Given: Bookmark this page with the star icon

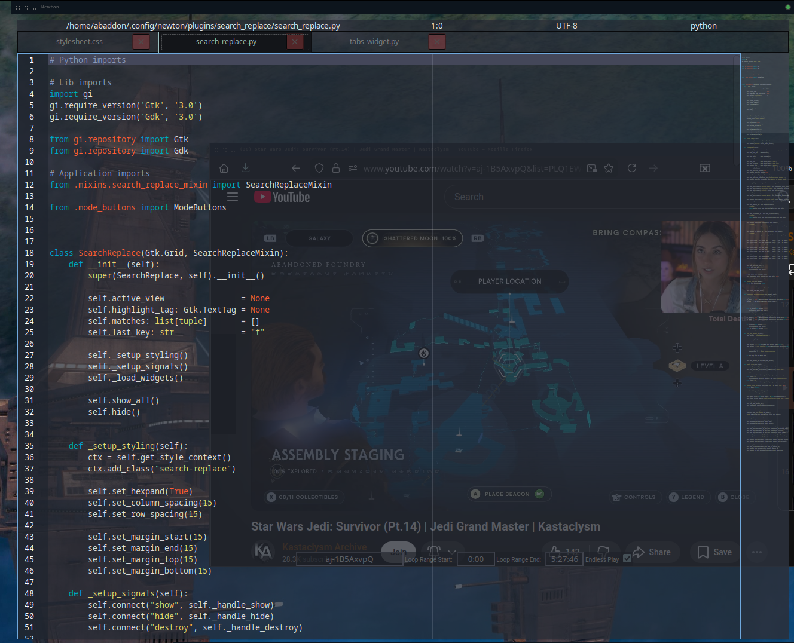Looking at the screenshot, I should coord(609,168).
